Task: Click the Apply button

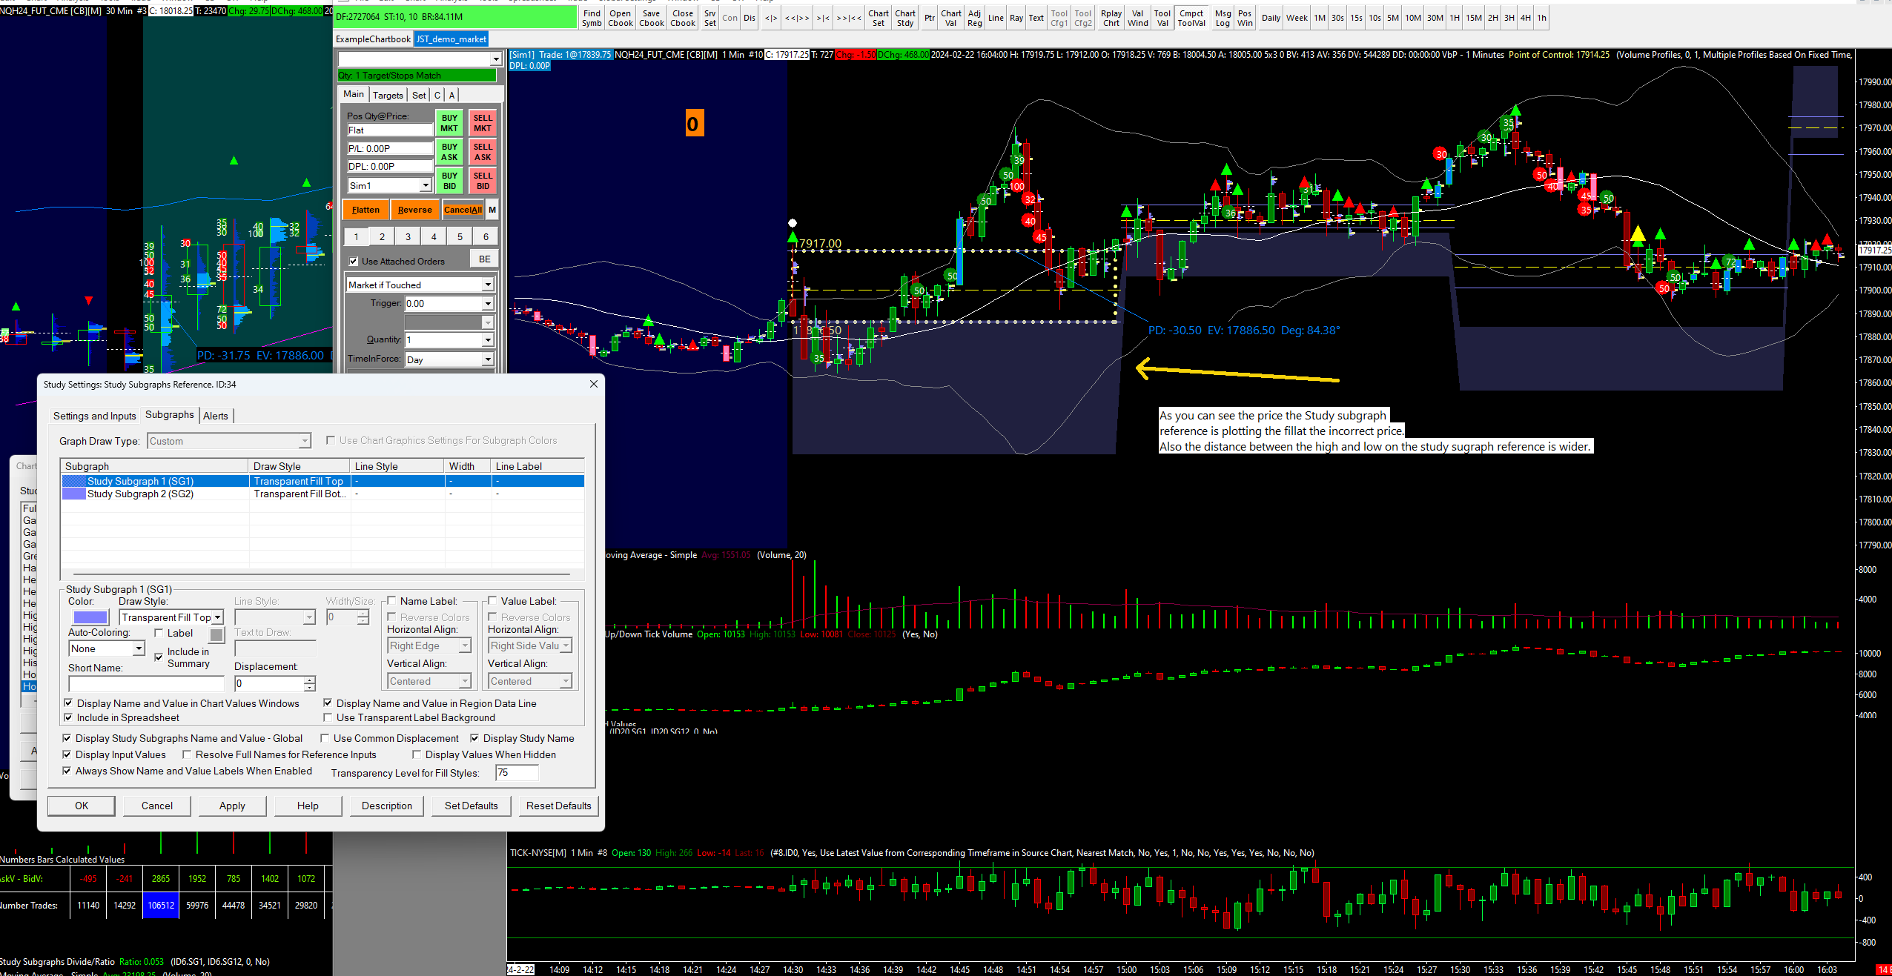Action: (x=232, y=806)
